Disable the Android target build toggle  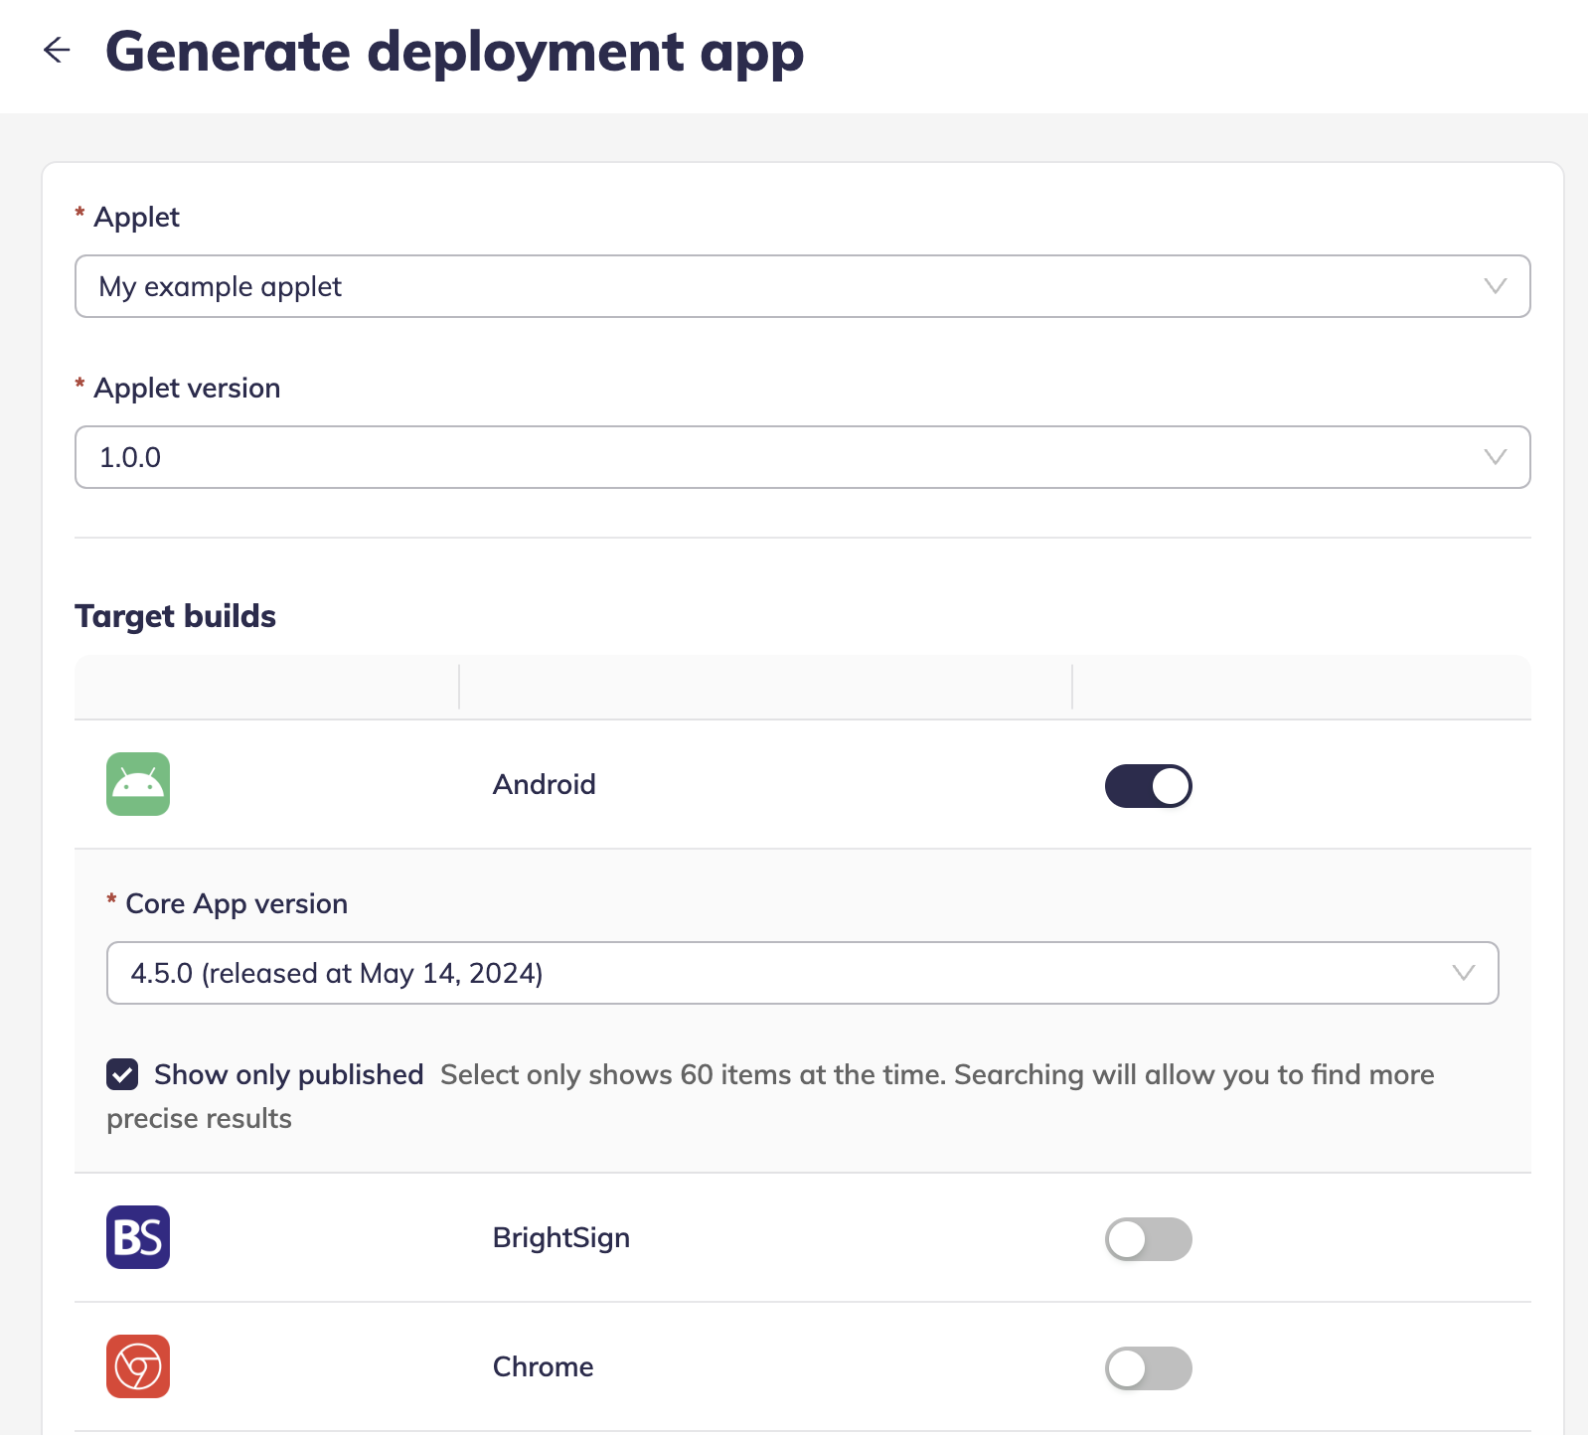click(x=1148, y=786)
